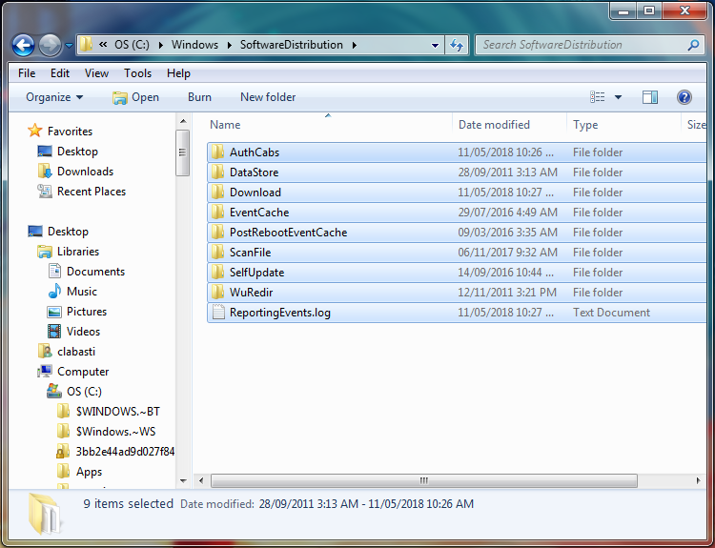This screenshot has width=715, height=548.
Task: Select the EventCache folder
Action: coord(457,213)
